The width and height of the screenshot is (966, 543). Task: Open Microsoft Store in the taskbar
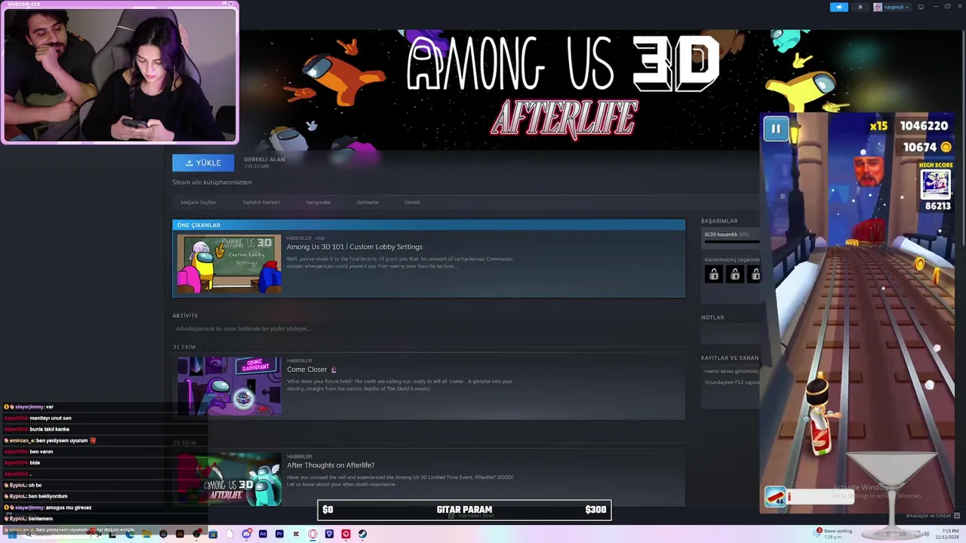pyautogui.click(x=213, y=534)
